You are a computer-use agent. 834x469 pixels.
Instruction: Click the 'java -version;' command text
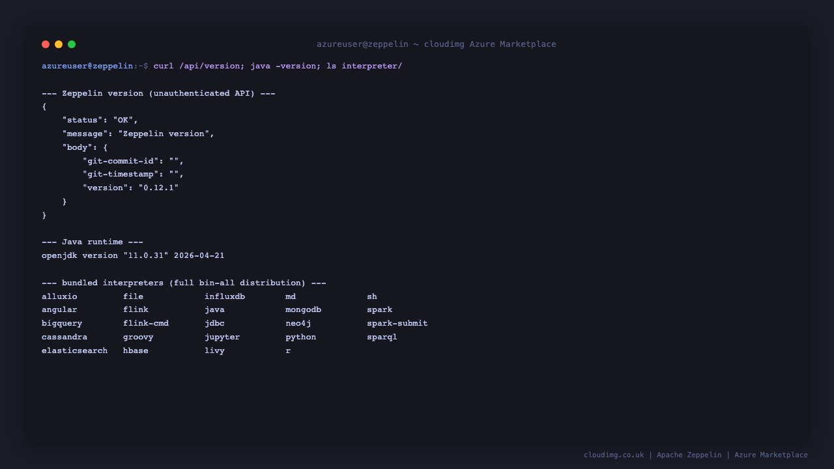[x=286, y=66]
